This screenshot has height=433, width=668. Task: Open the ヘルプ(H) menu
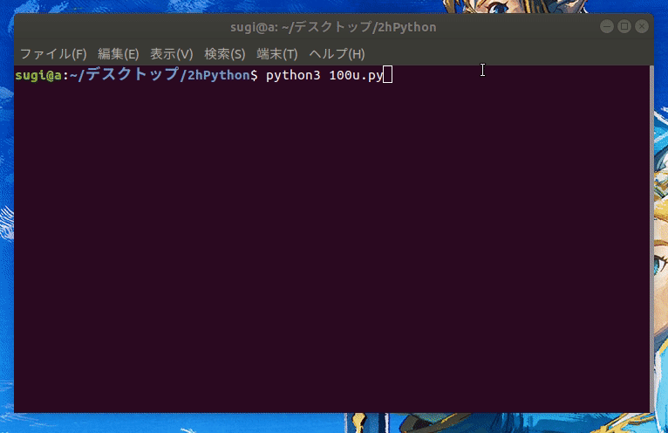[x=337, y=54]
